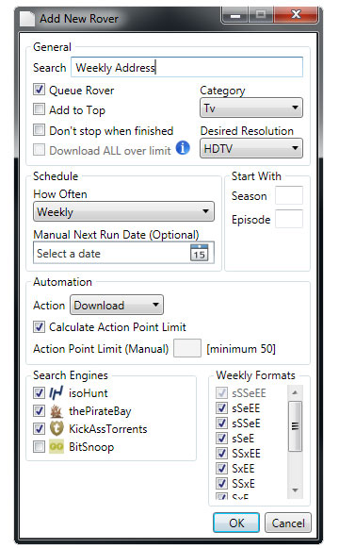This screenshot has width=339, height=548.
Task: Confirm with the OK button
Action: [x=236, y=523]
